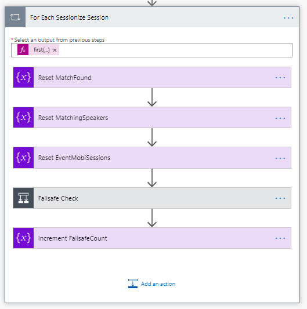
Task: Open the Failsafe Check ellipsis menu
Action: point(280,198)
